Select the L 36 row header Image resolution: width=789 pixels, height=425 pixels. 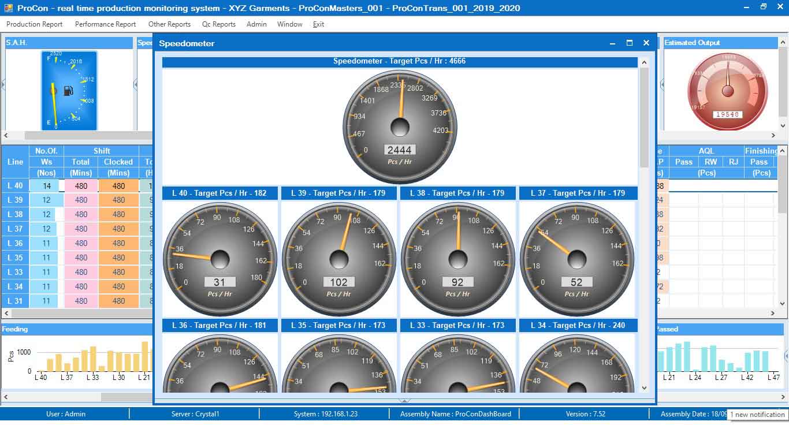pyautogui.click(x=15, y=244)
